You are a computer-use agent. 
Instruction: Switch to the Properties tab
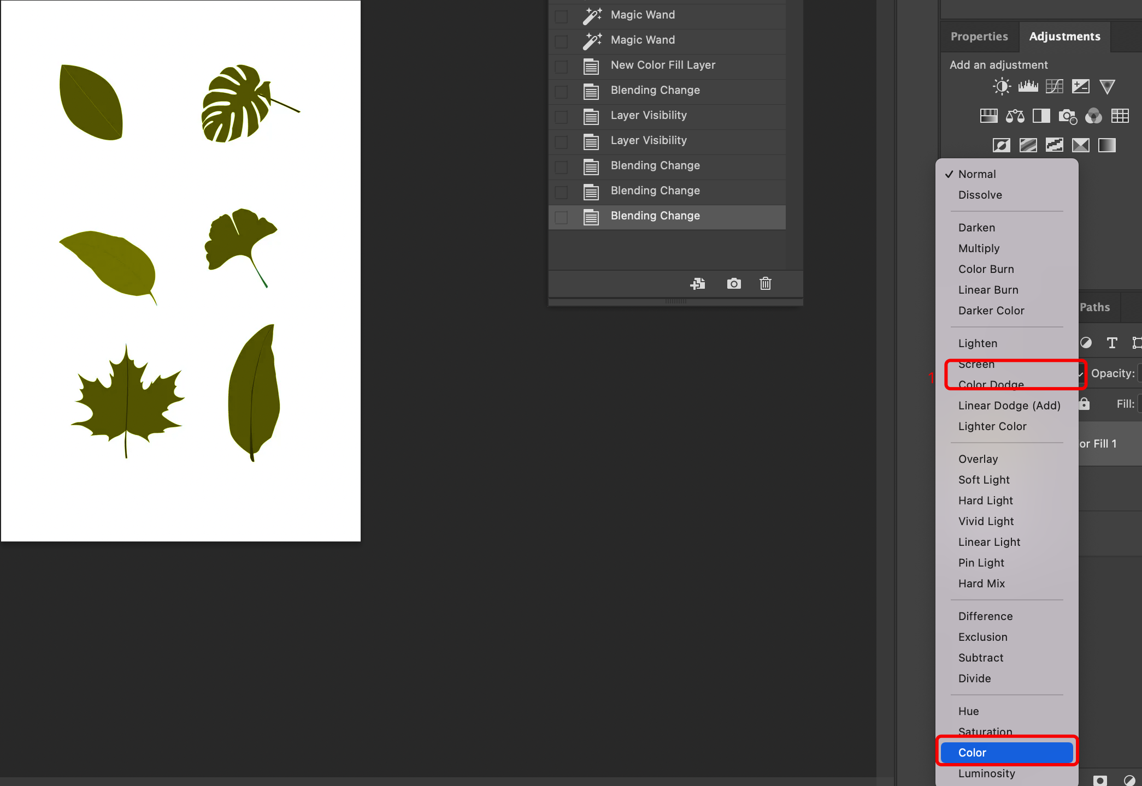point(979,37)
